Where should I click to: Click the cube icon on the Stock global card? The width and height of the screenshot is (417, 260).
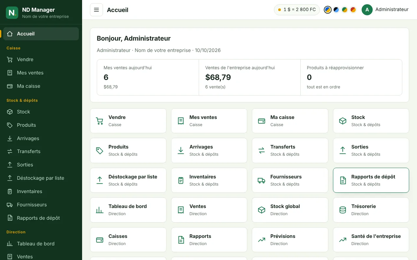coord(262,210)
